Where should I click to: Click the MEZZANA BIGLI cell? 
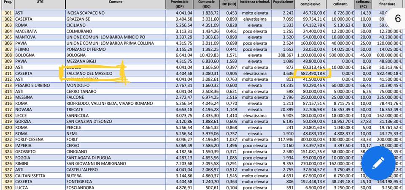116,61
